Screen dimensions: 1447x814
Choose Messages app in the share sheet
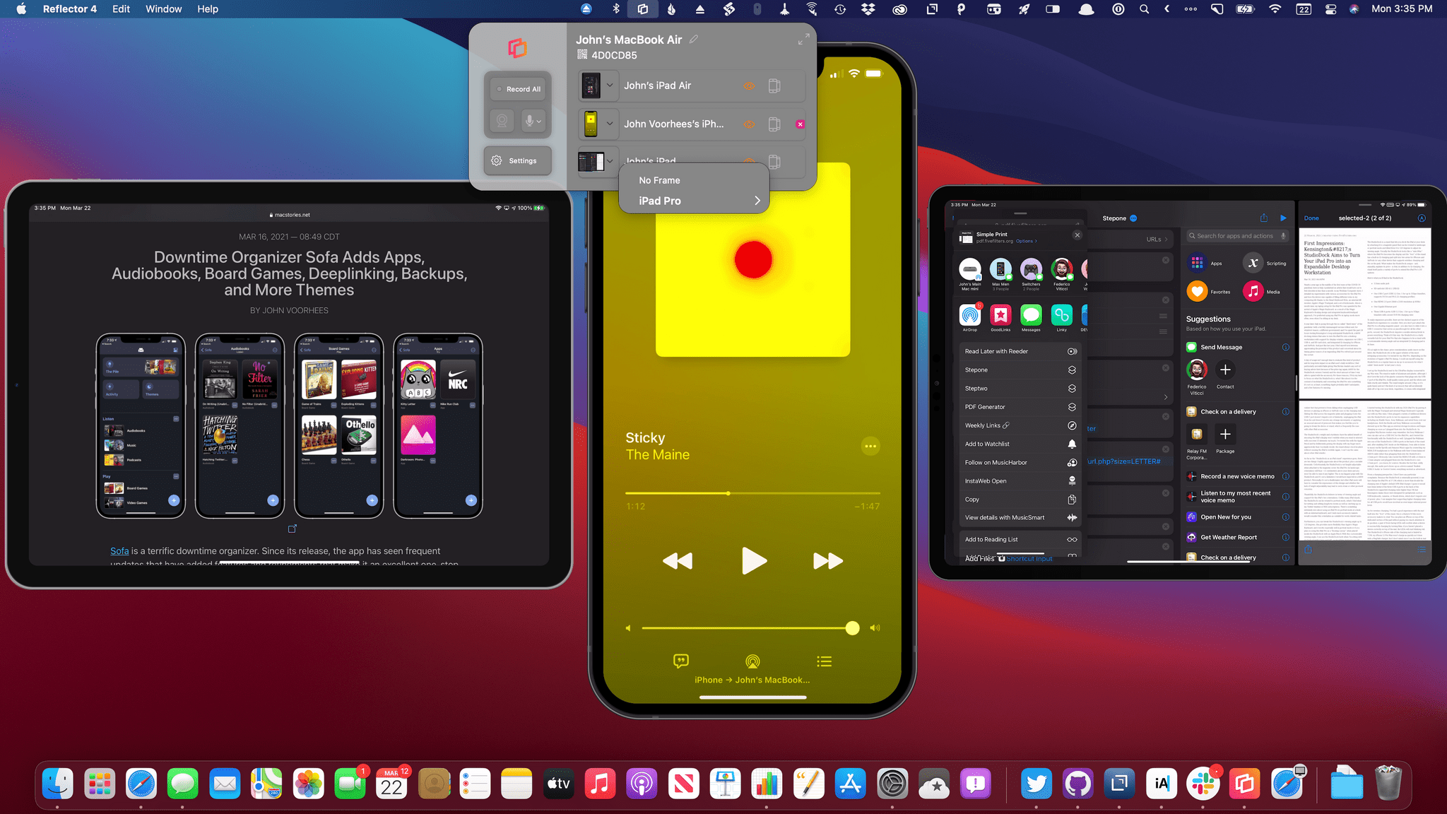pos(1031,315)
